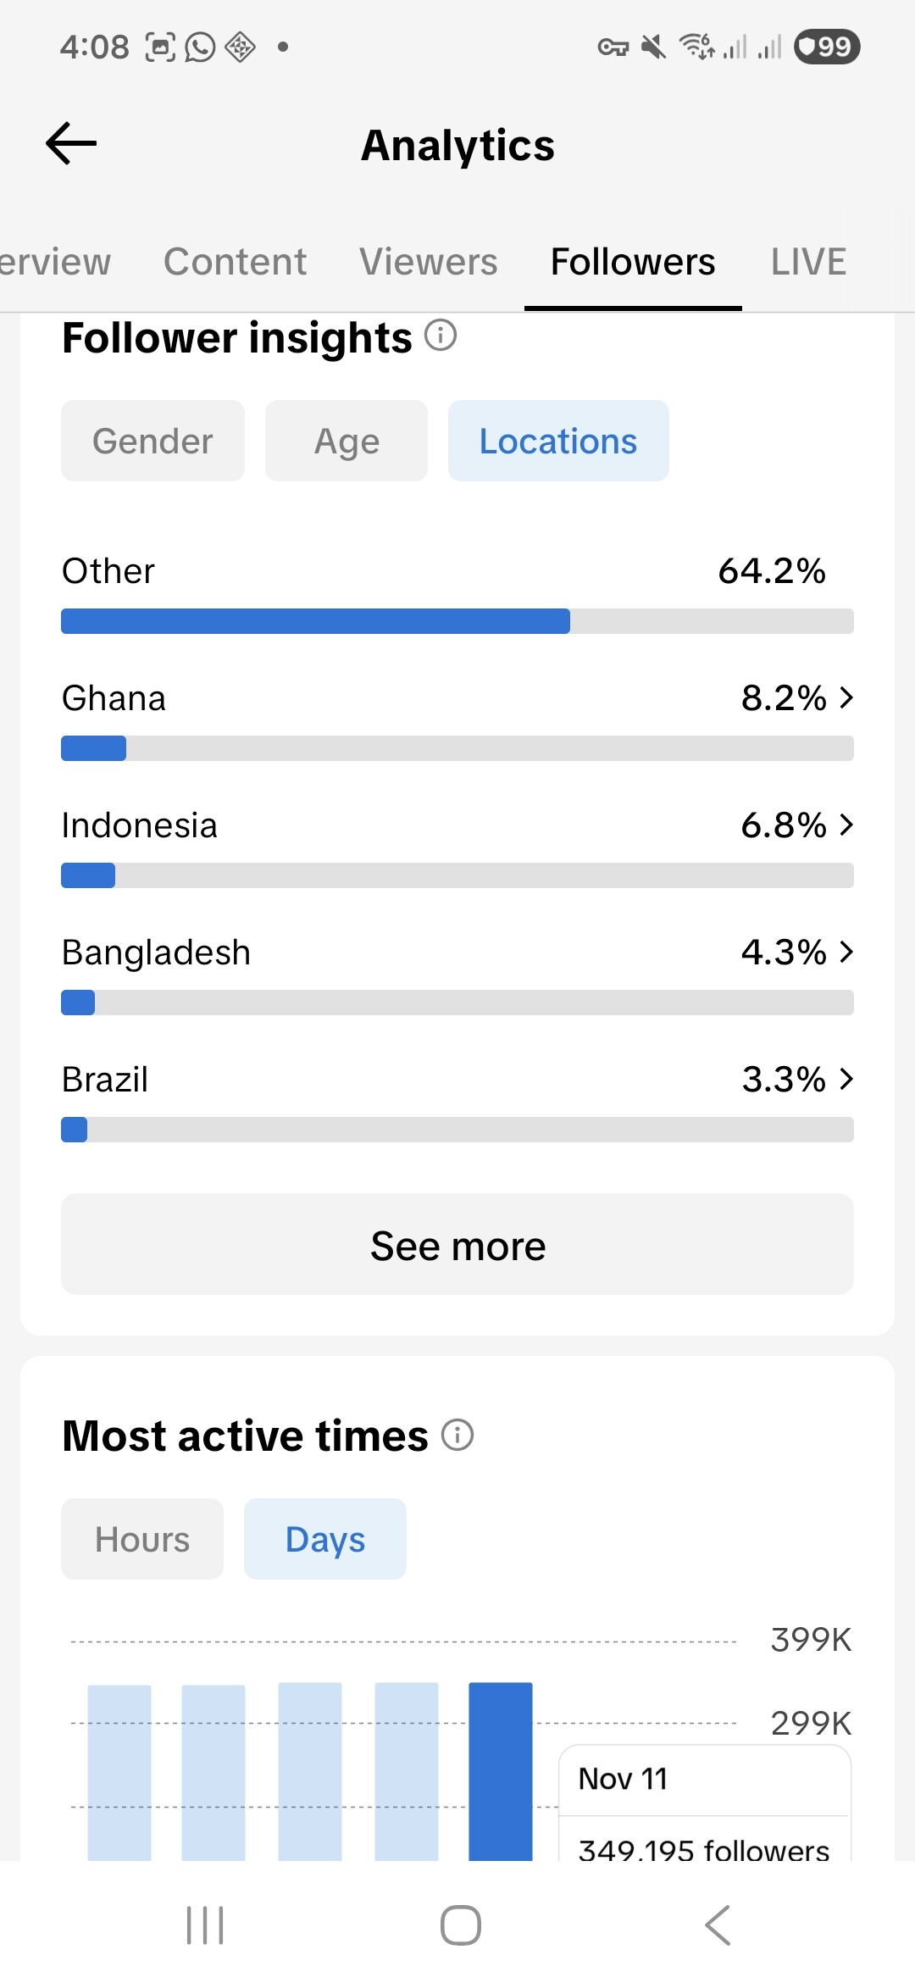Switch active times to Hours
The height and width of the screenshot is (1983, 915).
click(142, 1539)
